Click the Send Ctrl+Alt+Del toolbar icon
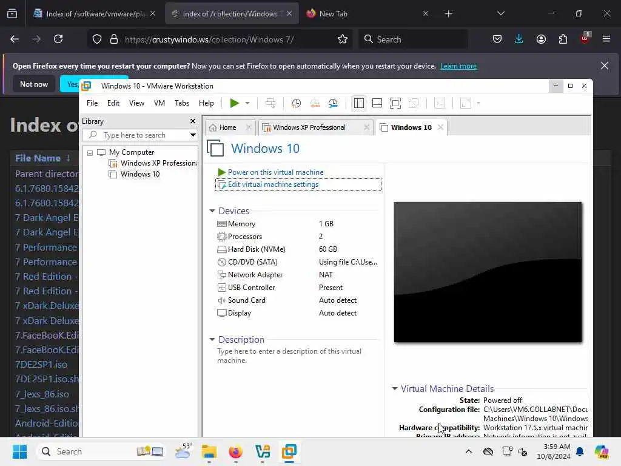The height and width of the screenshot is (466, 621). click(x=270, y=103)
